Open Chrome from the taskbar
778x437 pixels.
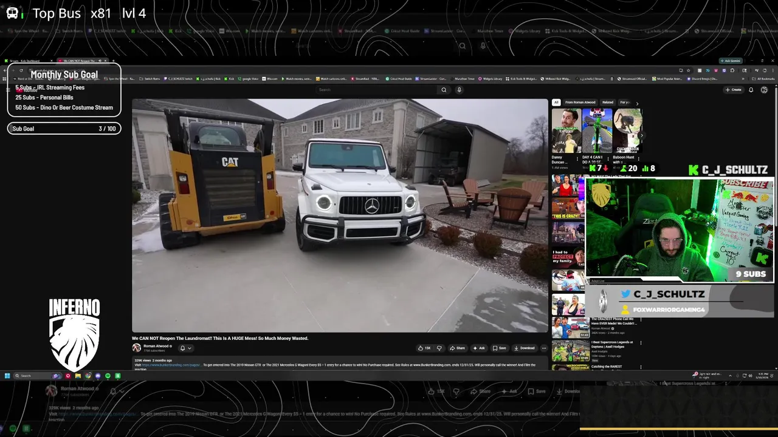88,376
